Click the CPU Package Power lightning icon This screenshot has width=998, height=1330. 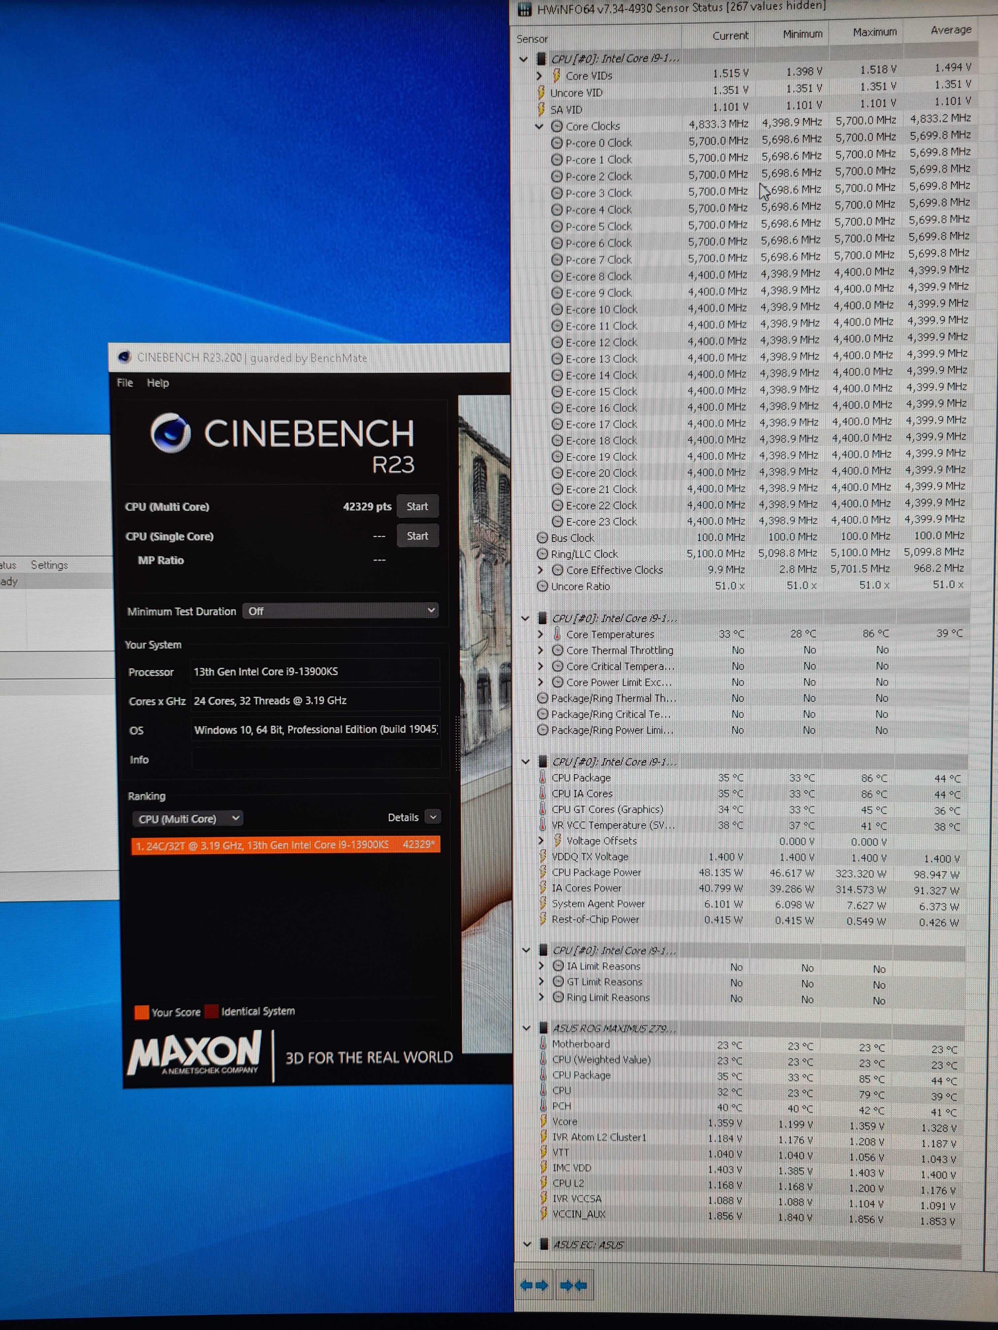543,872
